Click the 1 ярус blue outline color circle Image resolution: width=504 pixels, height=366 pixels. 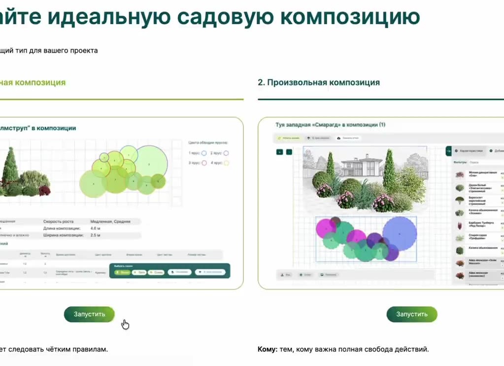coord(204,153)
